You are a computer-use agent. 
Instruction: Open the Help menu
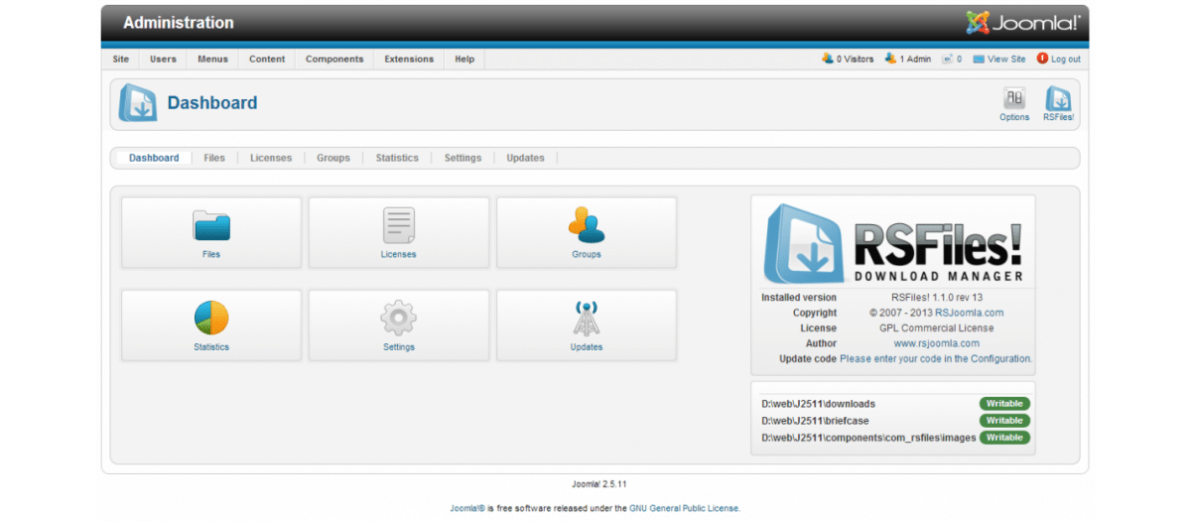coord(464,59)
